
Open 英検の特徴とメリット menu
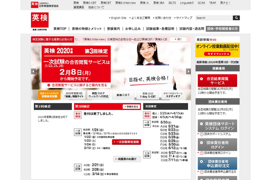coord(87,29)
